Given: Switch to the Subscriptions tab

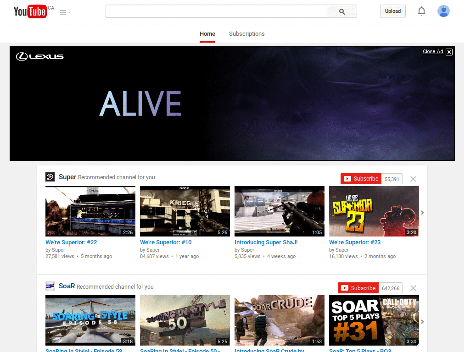Looking at the screenshot, I should pyautogui.click(x=246, y=34).
